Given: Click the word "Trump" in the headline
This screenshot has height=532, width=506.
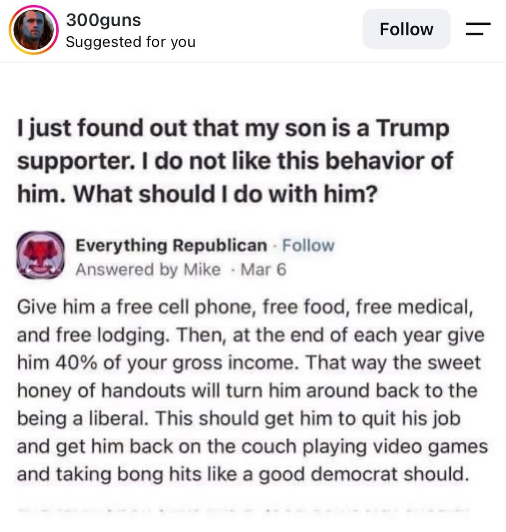Looking at the screenshot, I should point(413,128).
